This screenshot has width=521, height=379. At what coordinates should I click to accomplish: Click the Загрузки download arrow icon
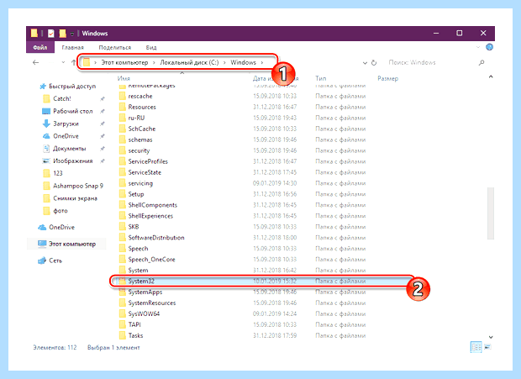point(46,124)
